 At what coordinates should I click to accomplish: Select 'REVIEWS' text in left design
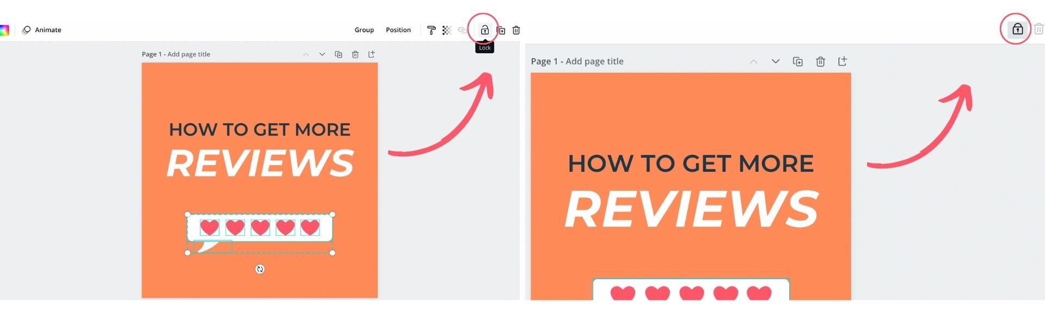pyautogui.click(x=260, y=163)
